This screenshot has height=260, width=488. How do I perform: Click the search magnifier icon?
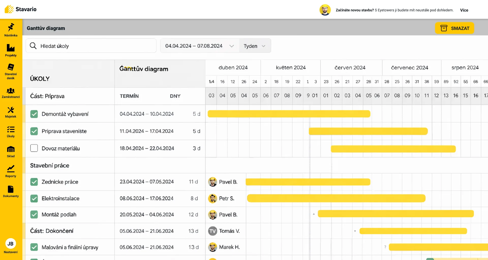click(33, 46)
